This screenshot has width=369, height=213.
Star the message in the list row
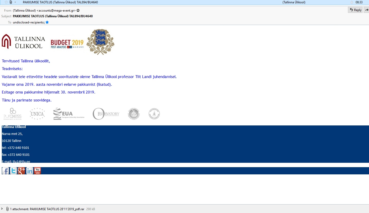[x=6, y=2]
